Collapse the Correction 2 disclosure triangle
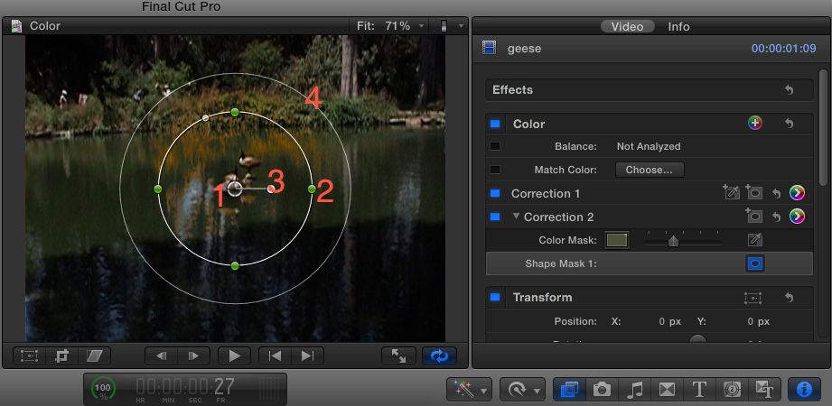The image size is (832, 406). click(x=516, y=217)
